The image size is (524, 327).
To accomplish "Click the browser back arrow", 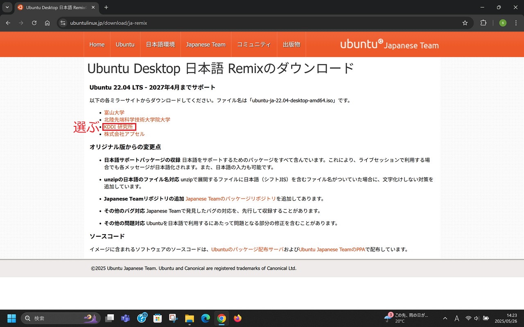I will click(8, 23).
